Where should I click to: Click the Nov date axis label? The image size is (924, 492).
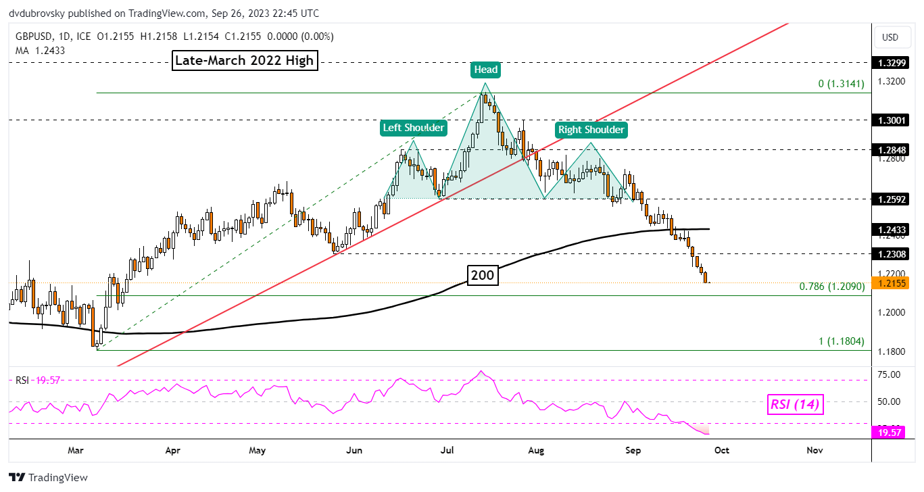814,449
